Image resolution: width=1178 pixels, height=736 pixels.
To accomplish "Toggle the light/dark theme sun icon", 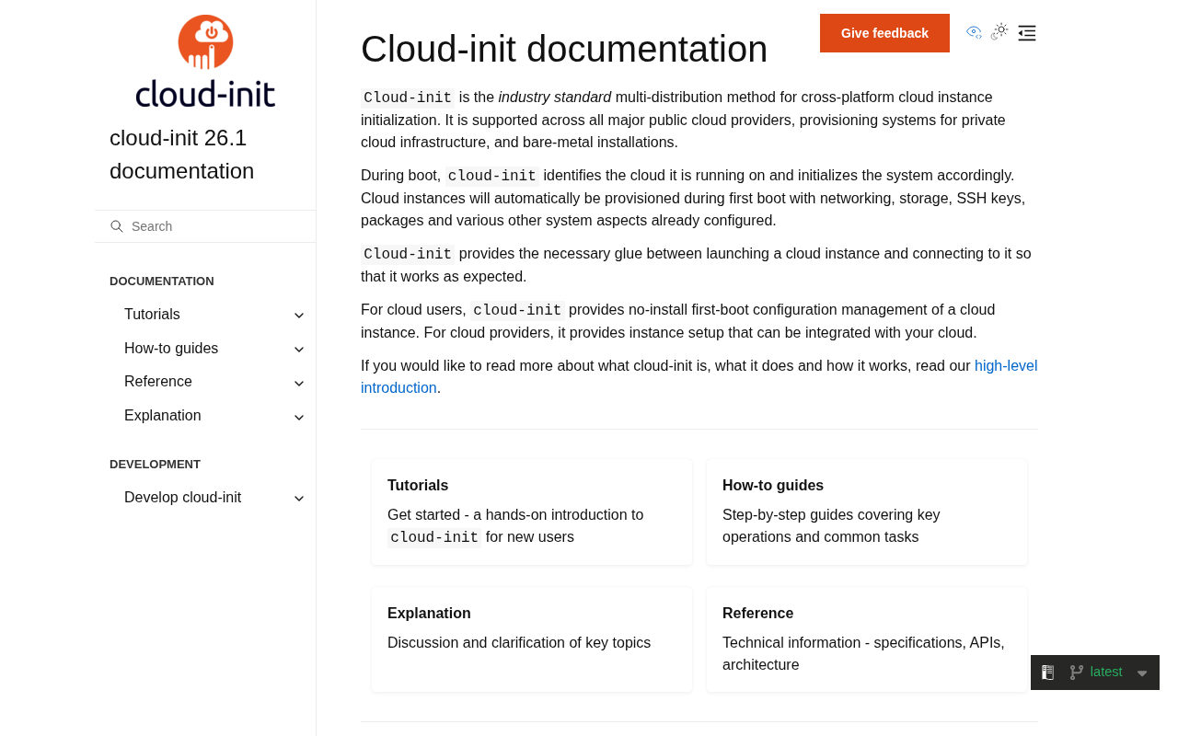I will pos(1000,31).
